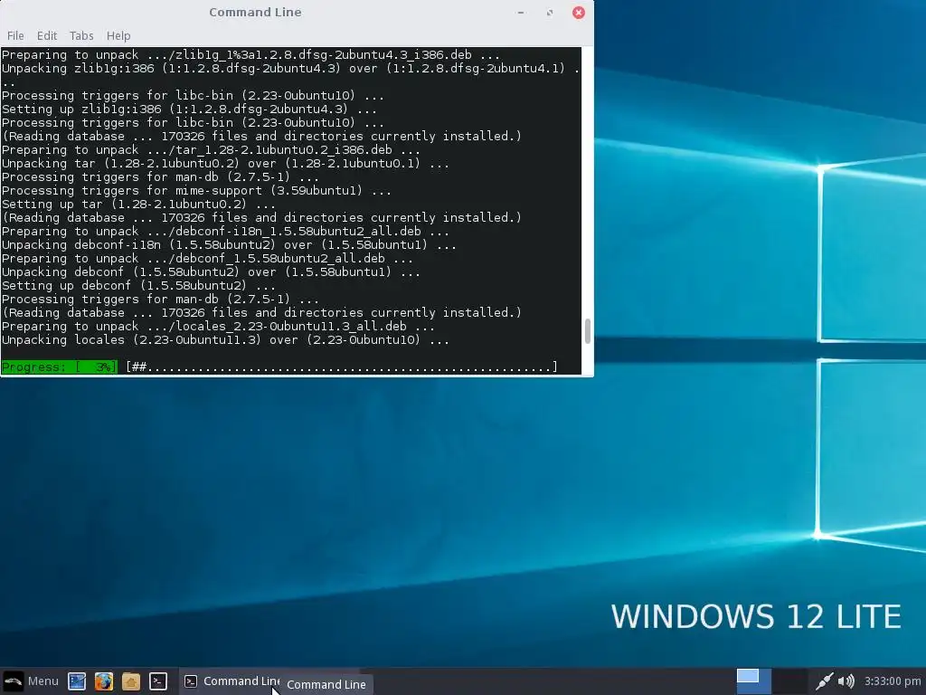Open the File menu in Command Line

[x=15, y=35]
